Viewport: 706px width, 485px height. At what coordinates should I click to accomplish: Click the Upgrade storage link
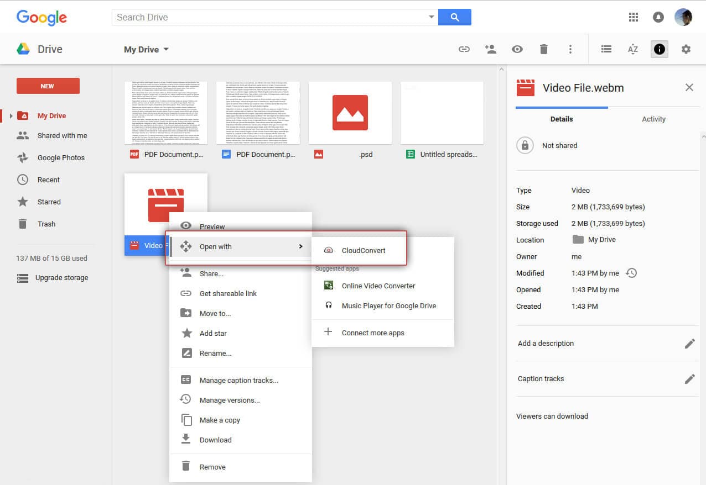(61, 278)
